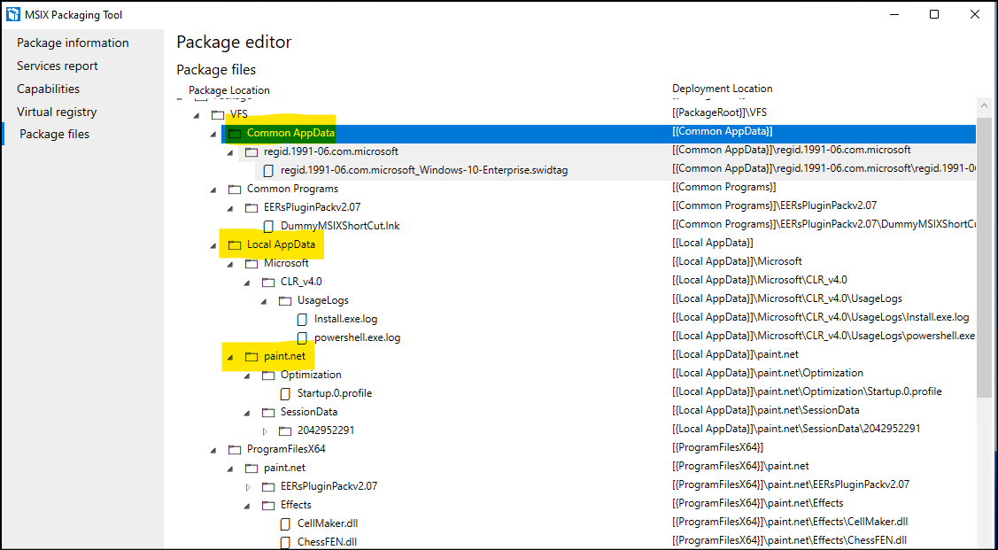Viewport: 998px width, 550px height.
Task: Click the file icon of Install.exe.log
Action: pos(302,319)
